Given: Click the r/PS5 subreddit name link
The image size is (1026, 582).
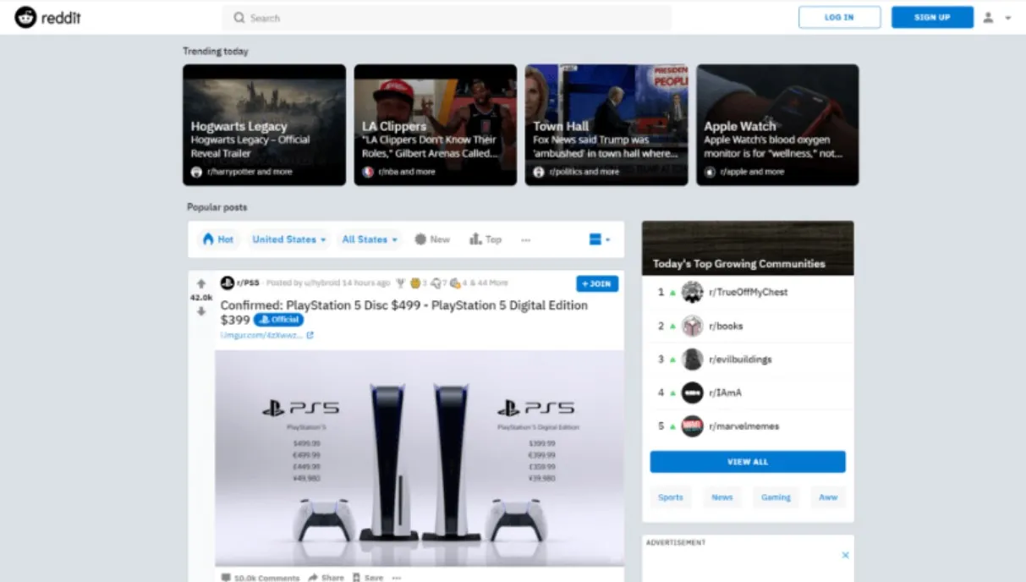Looking at the screenshot, I should (248, 283).
